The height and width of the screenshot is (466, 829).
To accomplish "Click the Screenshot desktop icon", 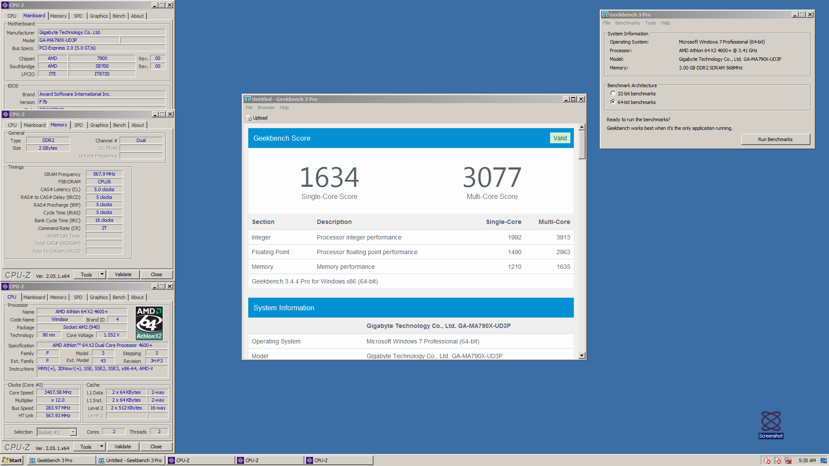I will click(x=771, y=425).
